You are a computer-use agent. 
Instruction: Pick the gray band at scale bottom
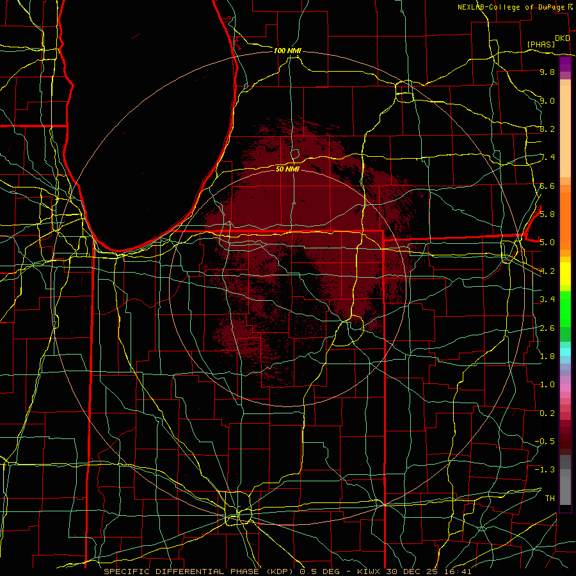tap(565, 490)
